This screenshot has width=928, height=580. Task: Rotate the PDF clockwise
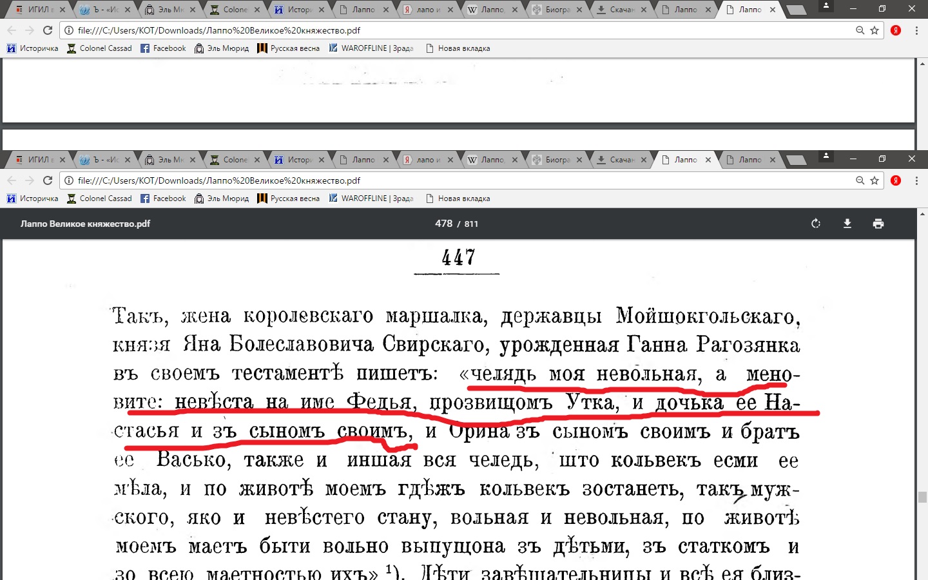click(816, 224)
